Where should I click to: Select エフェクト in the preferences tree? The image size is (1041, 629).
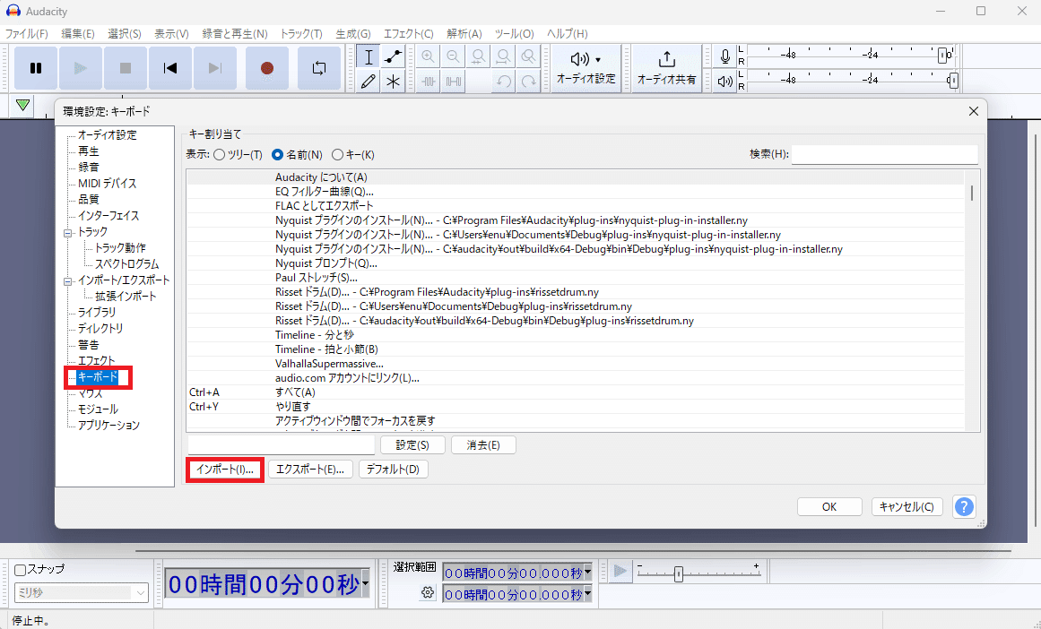[x=96, y=361]
